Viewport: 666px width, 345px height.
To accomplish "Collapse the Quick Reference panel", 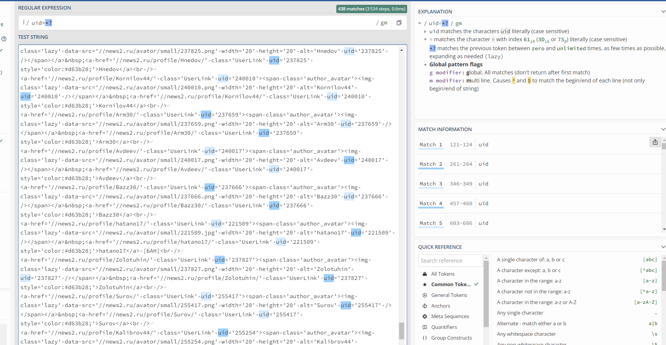I will [663, 247].
